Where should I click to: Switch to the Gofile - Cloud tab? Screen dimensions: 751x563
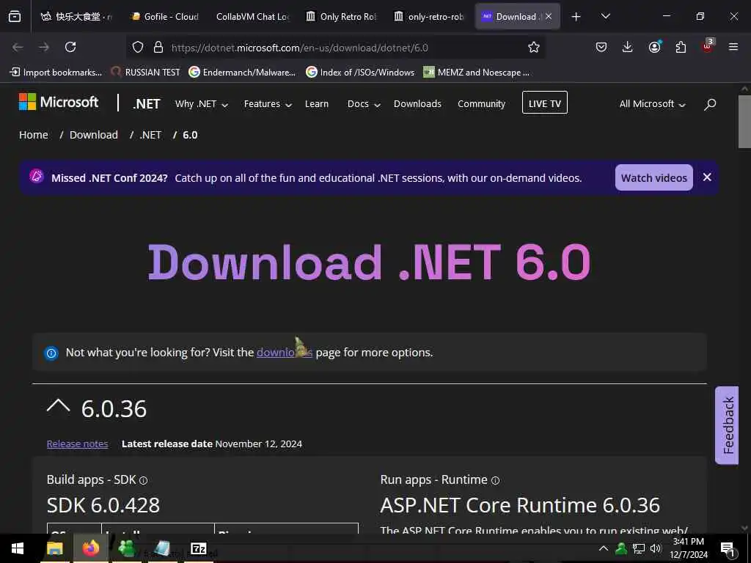[x=165, y=17]
